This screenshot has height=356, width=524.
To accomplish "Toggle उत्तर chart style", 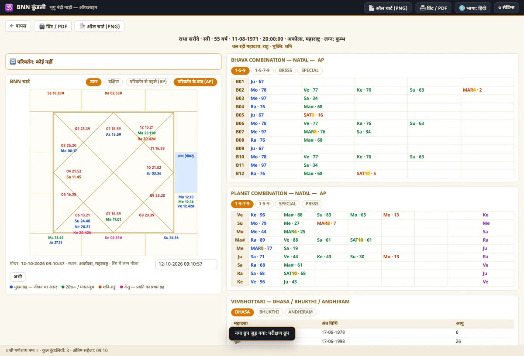I will pyautogui.click(x=94, y=82).
